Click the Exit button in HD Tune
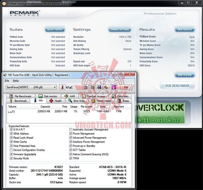This screenshot has height=190, width=203. tap(126, 87)
